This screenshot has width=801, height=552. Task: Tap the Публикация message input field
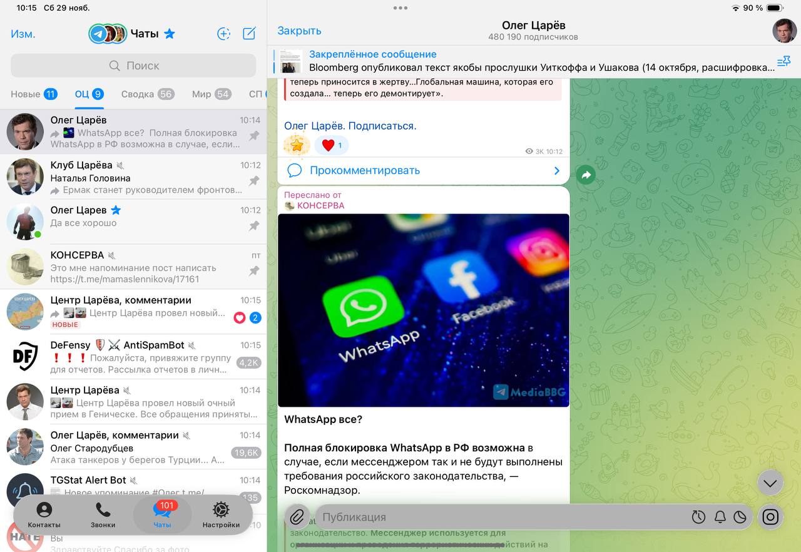[438, 517]
